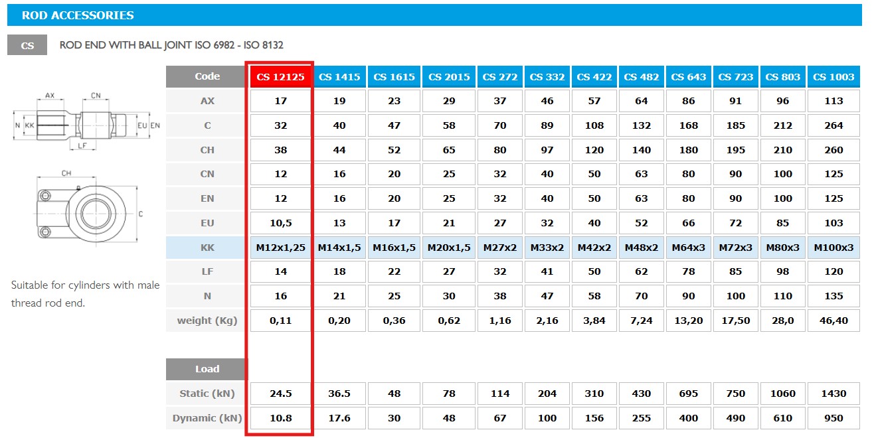Image resolution: width=874 pixels, height=438 pixels.
Task: Click the side-view rod end drawing
Action: (88, 121)
